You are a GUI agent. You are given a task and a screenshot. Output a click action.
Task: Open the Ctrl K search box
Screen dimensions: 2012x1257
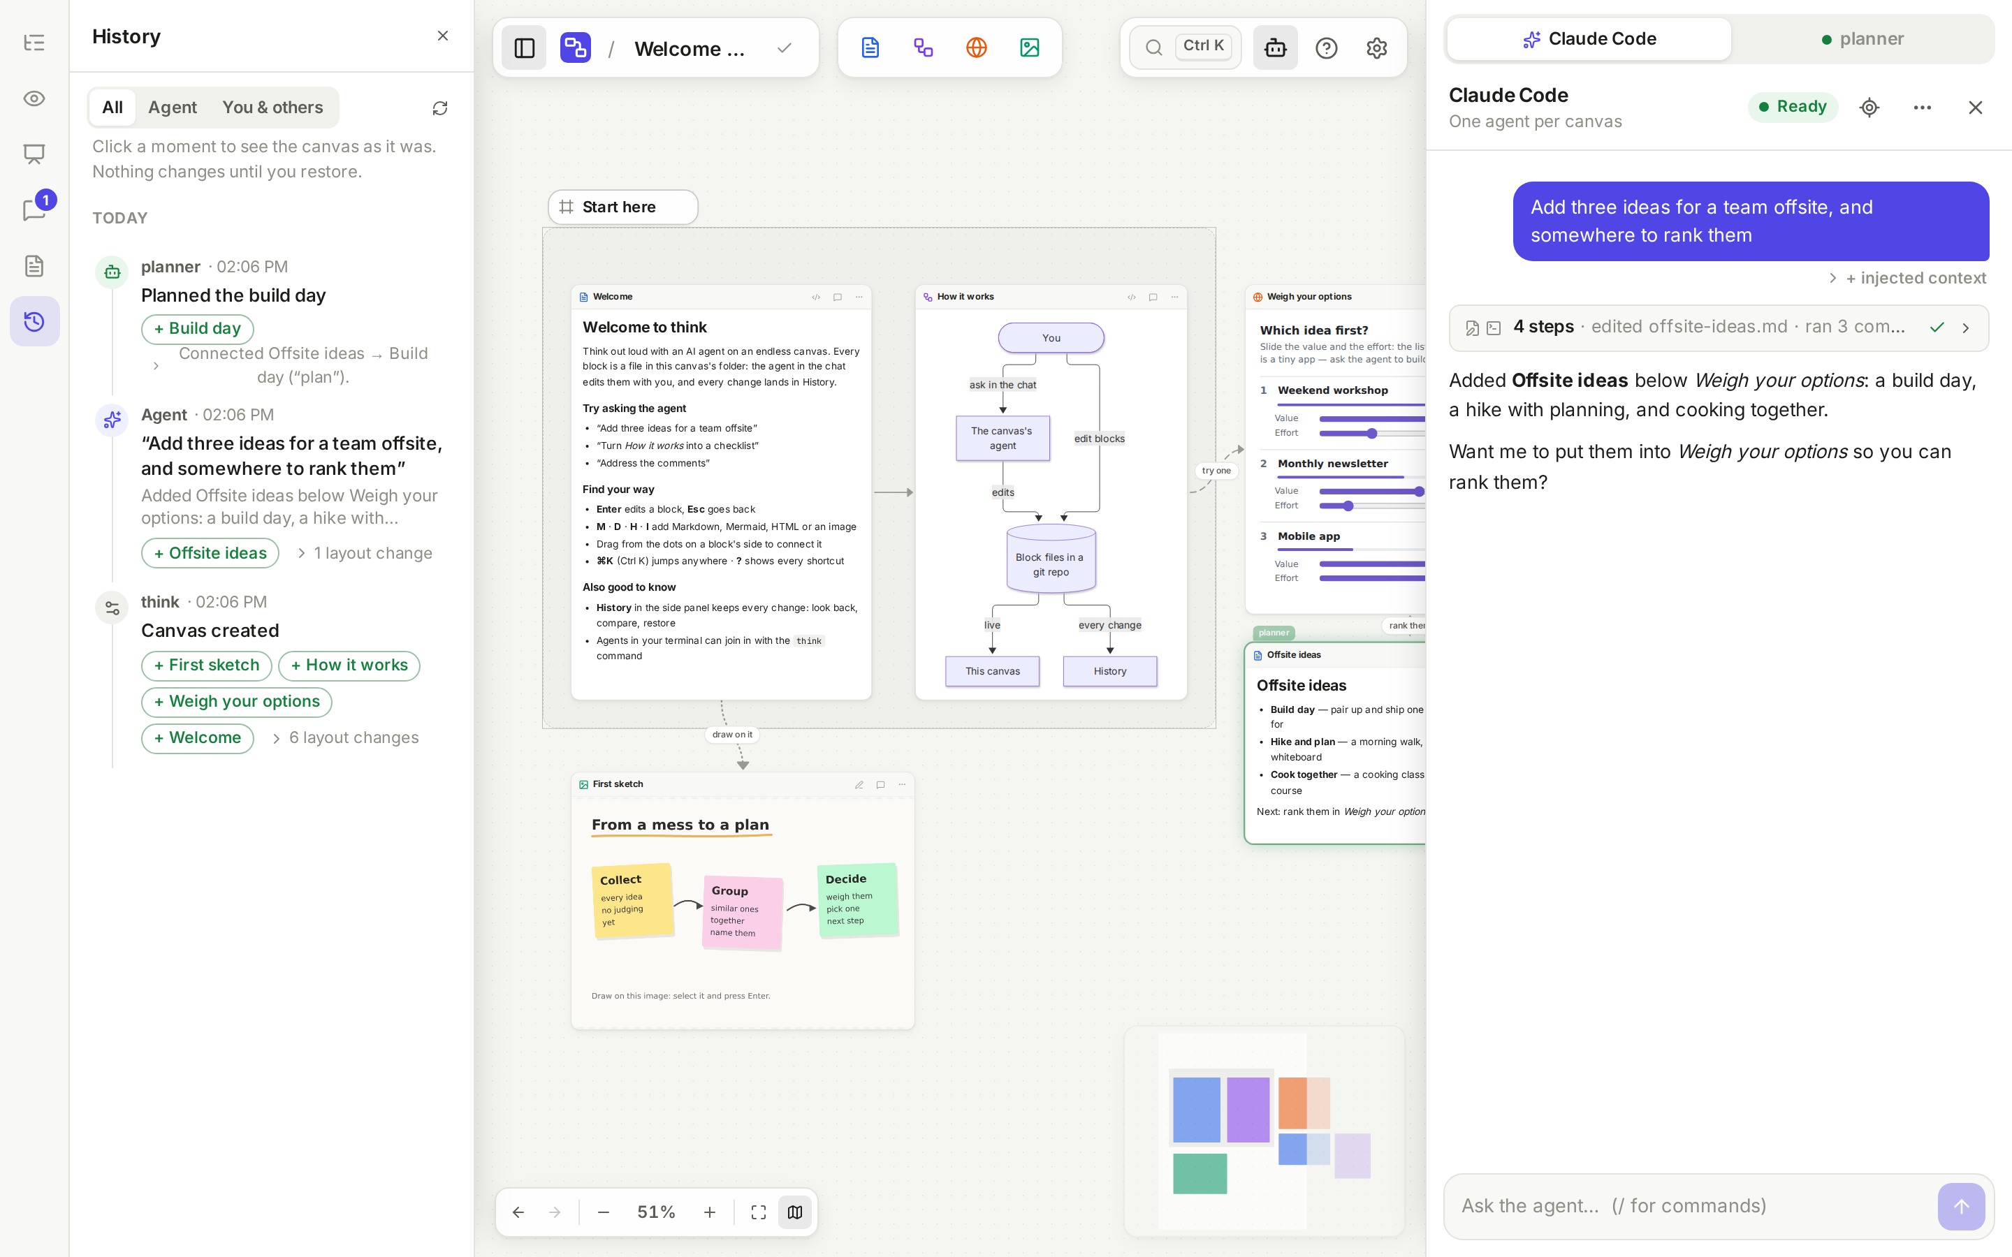click(1185, 47)
